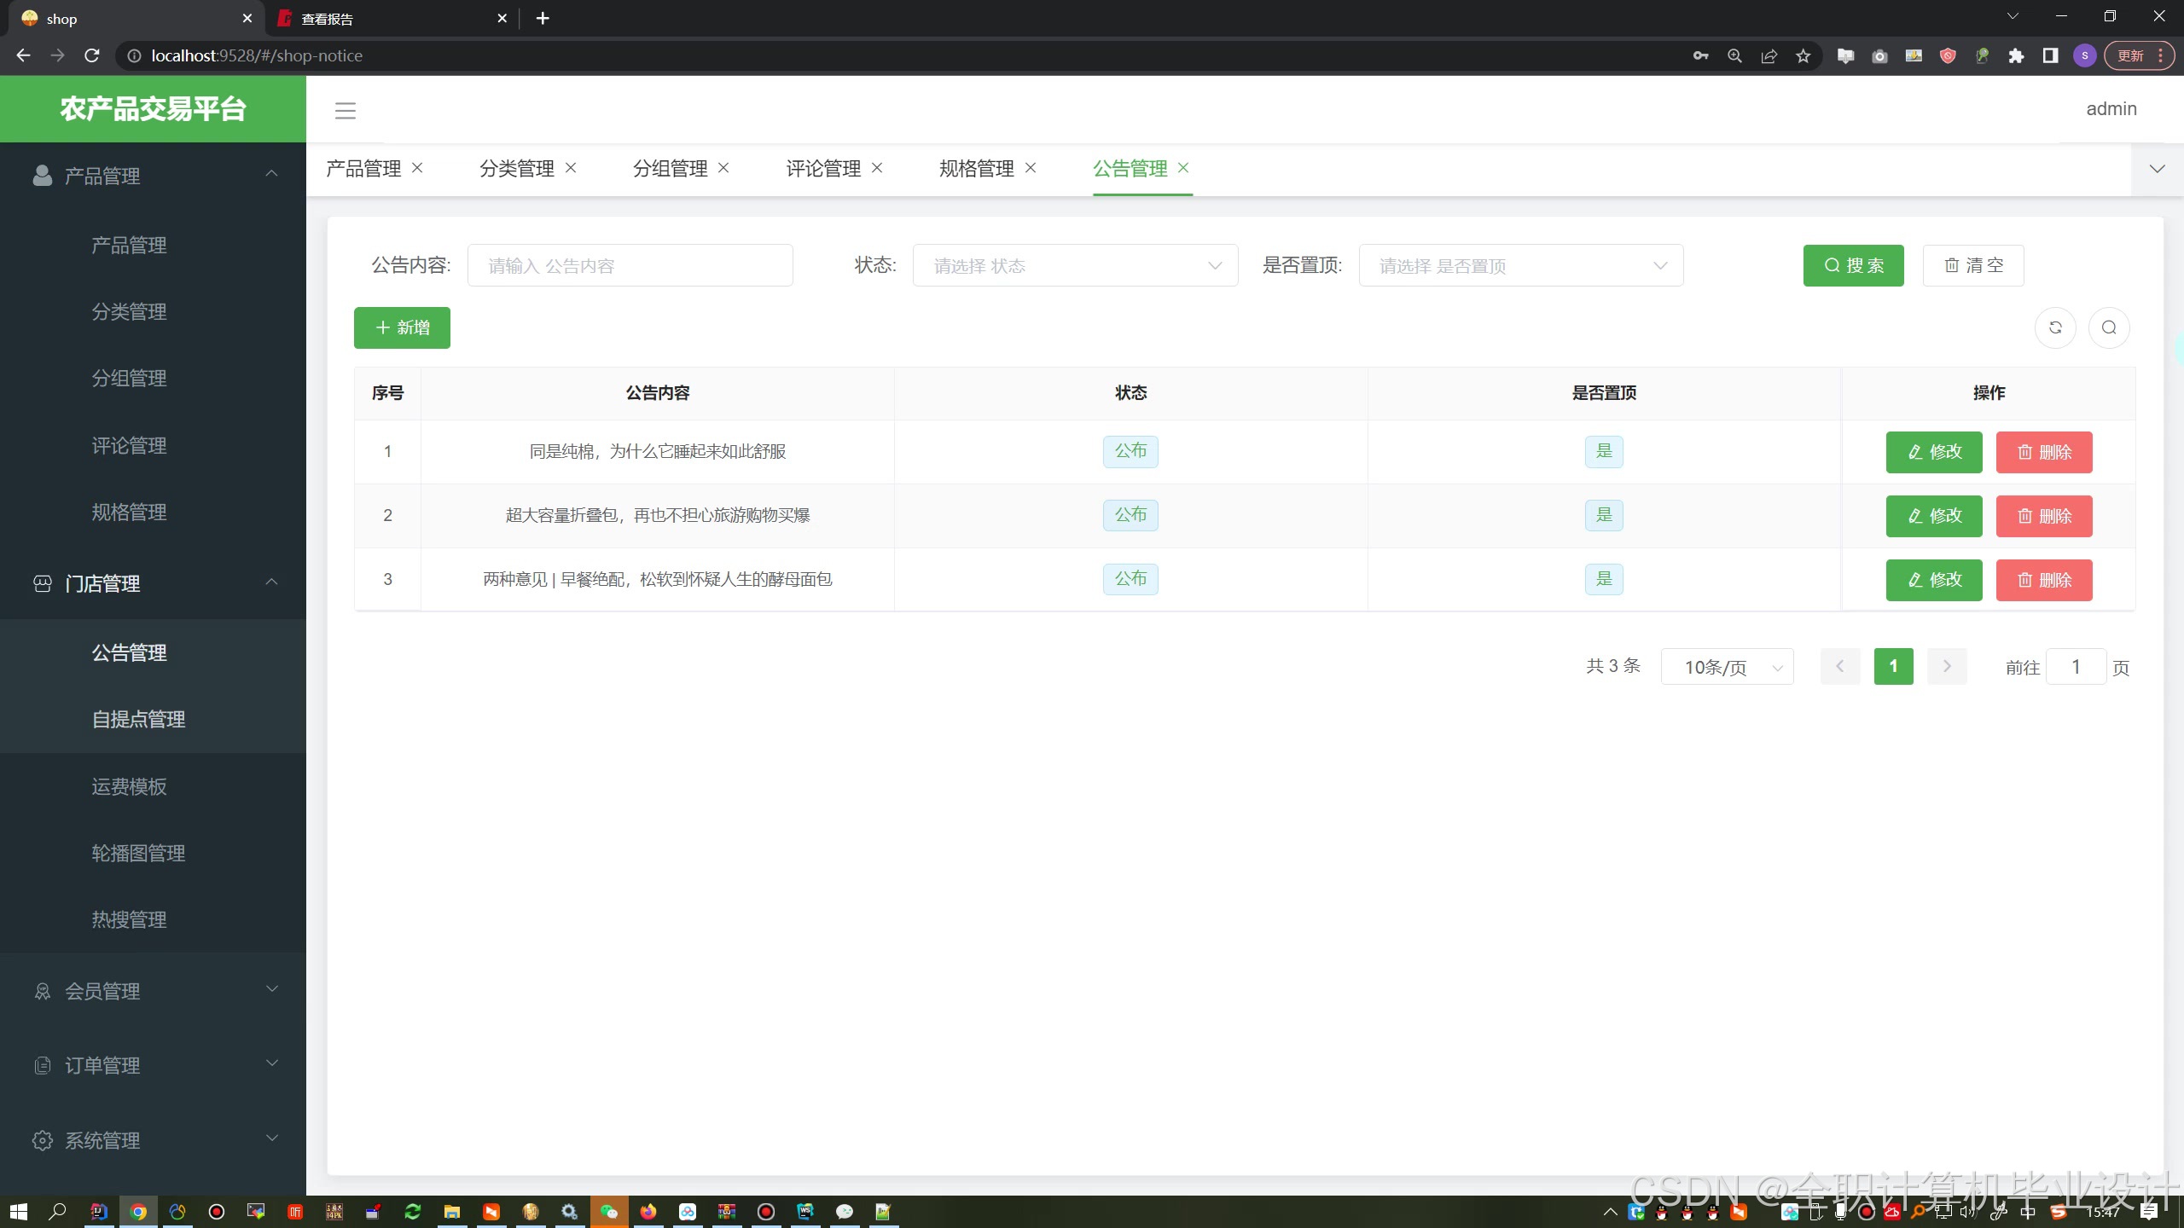This screenshot has width=2184, height=1228.
Task: Click the browser bookmark star icon
Action: click(1803, 56)
